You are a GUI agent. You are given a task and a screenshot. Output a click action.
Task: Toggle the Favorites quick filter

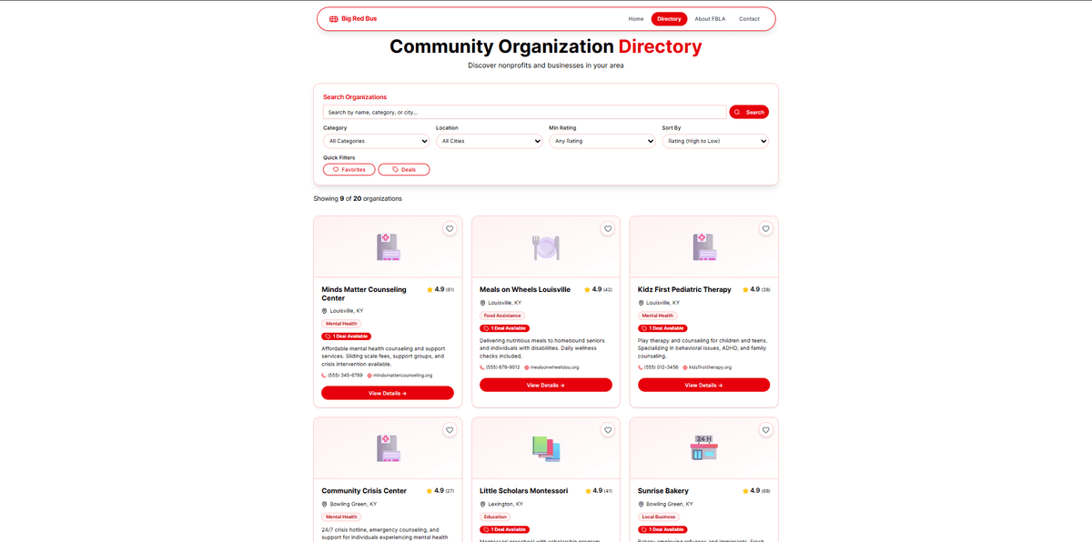pyautogui.click(x=349, y=169)
